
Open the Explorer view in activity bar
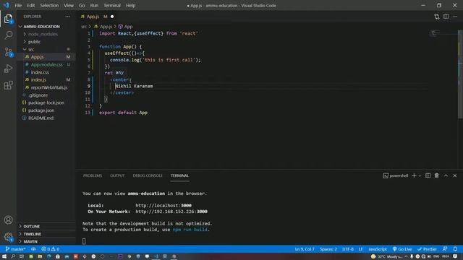8,19
